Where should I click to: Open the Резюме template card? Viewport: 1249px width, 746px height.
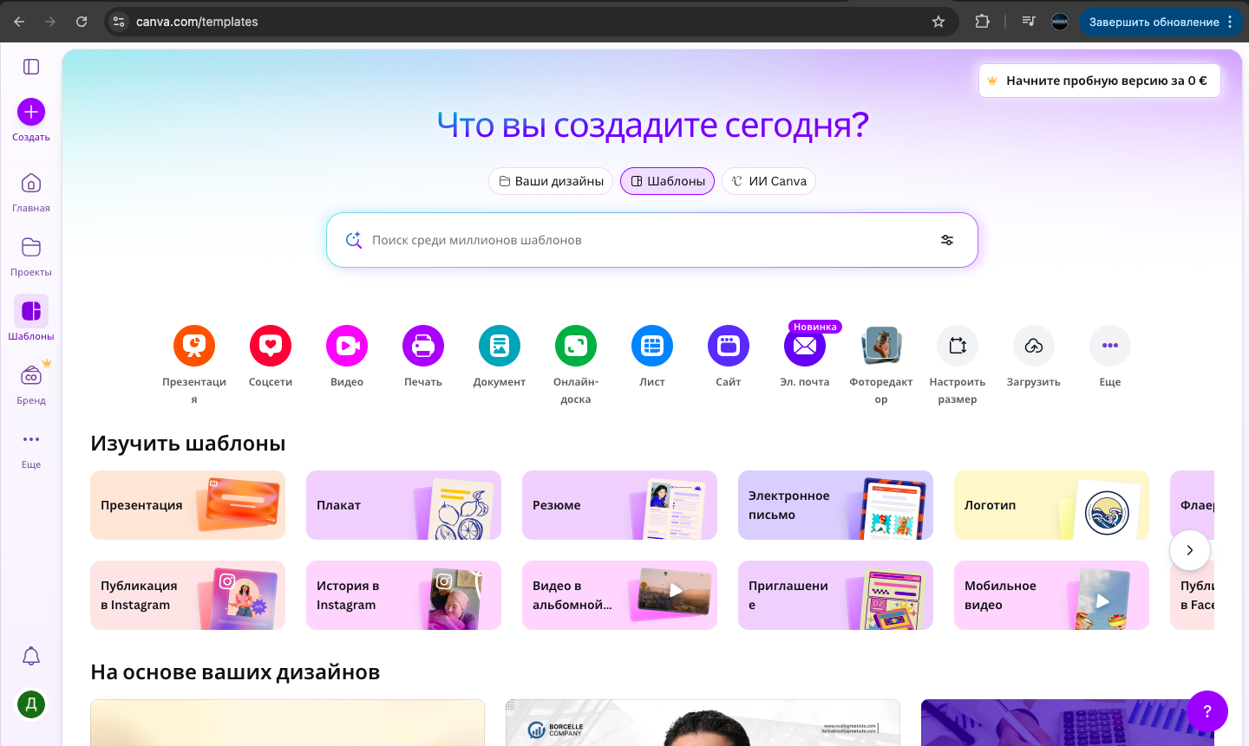point(619,505)
